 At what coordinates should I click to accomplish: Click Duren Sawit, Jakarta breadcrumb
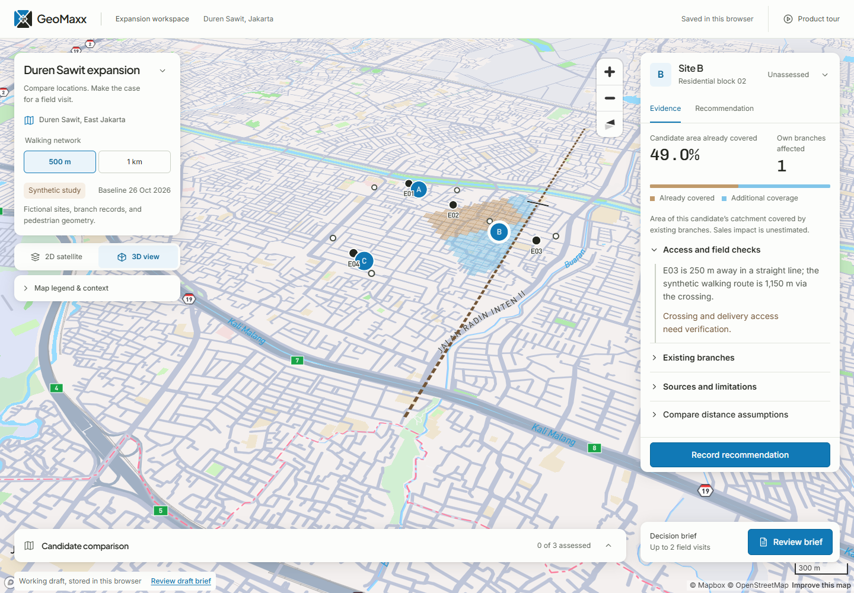238,19
